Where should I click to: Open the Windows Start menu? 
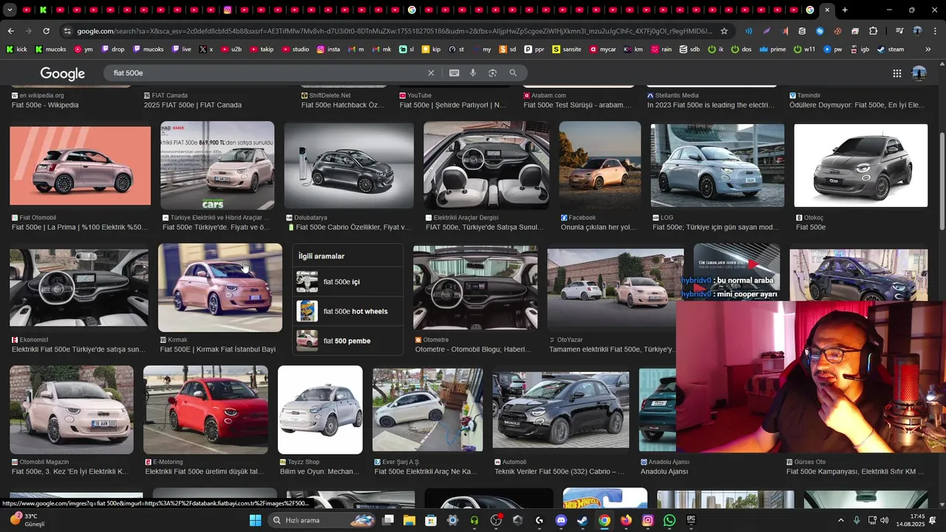coord(255,520)
